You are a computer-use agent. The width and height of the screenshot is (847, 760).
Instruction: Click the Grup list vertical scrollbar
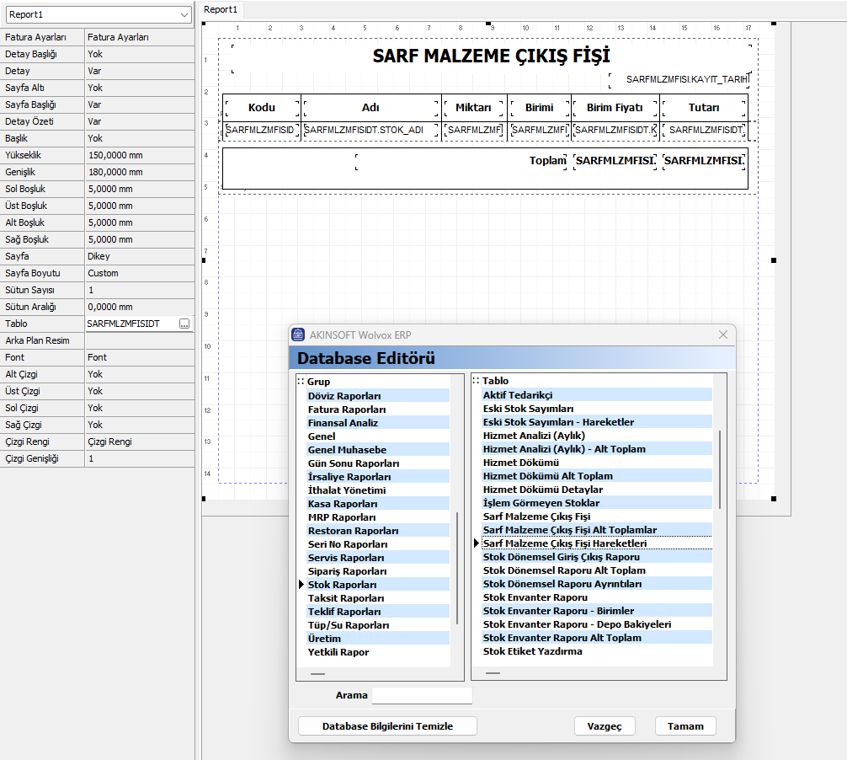tap(457, 568)
